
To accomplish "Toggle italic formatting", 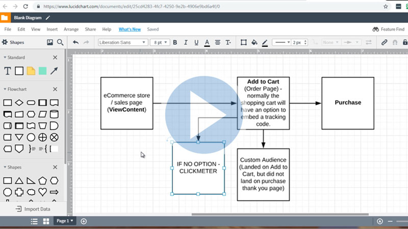I will click(x=186, y=42).
